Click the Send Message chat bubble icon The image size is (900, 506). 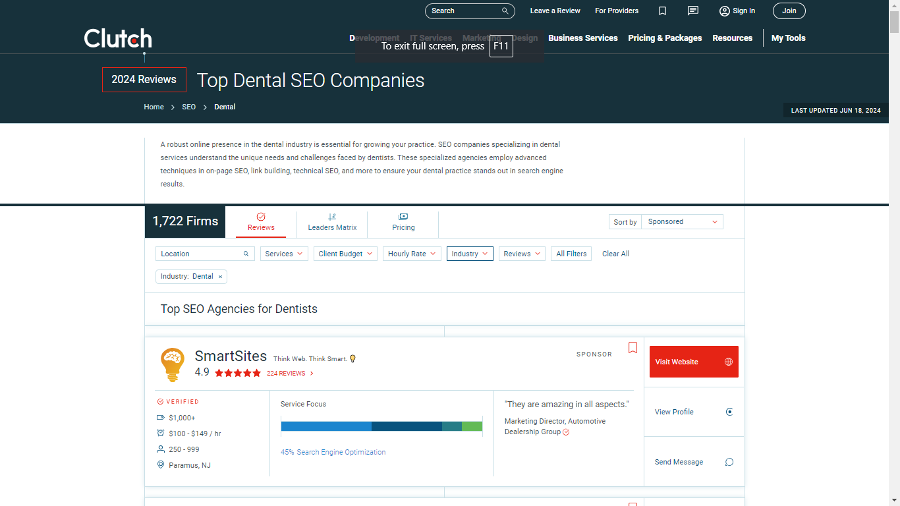[x=729, y=462]
